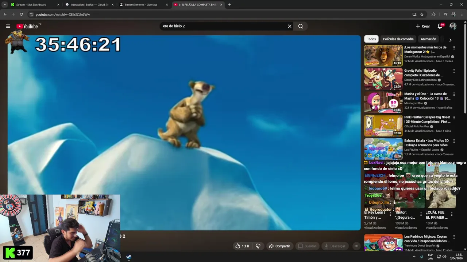
Task: Open Los Padrinos Mágicos thumbnail
Action: click(383, 243)
